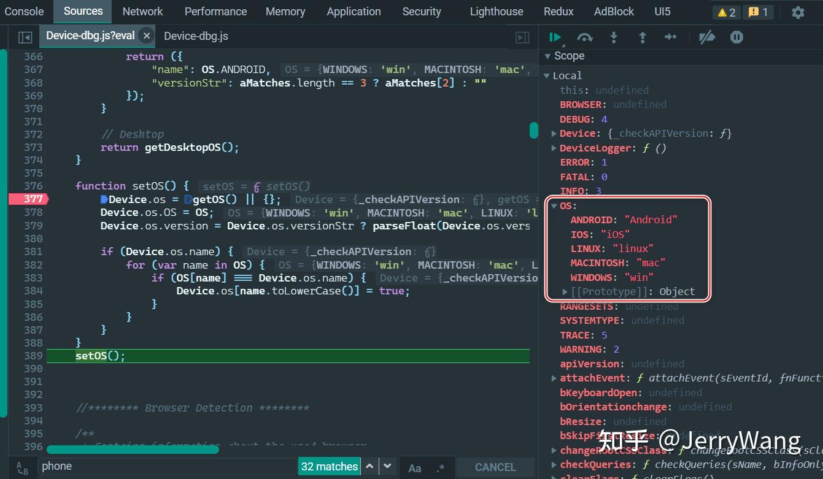Expand the DeviceLogger function
This screenshot has height=479, width=823.
coord(554,148)
